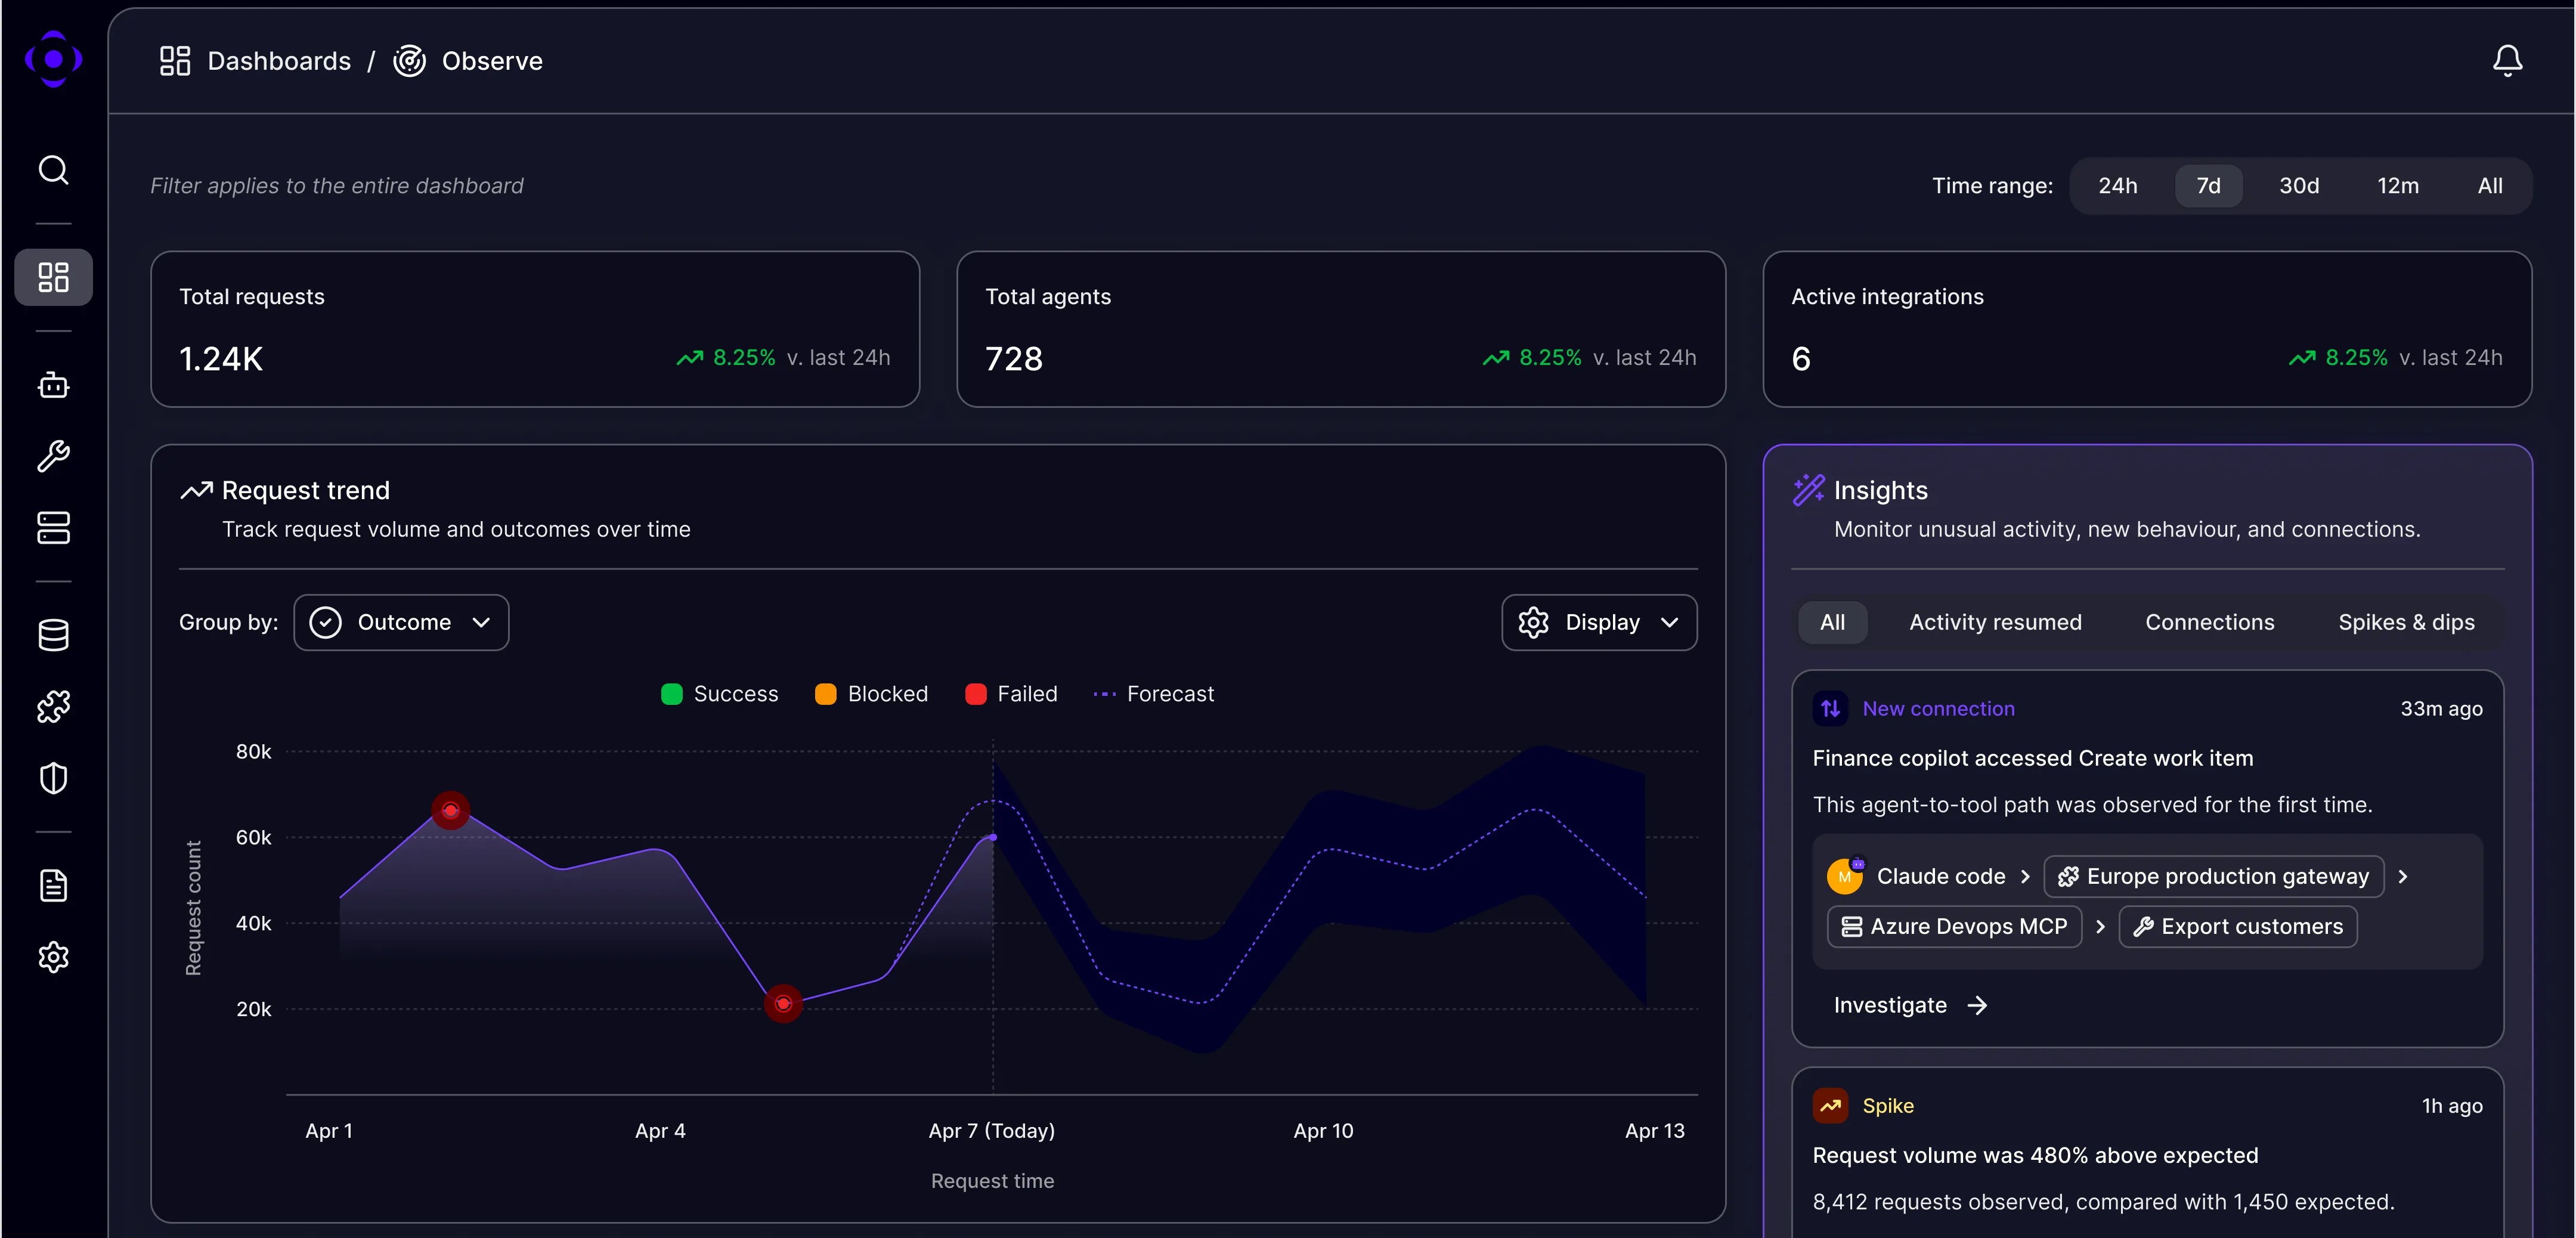Toggle the Blocked series in legend

coord(871,694)
